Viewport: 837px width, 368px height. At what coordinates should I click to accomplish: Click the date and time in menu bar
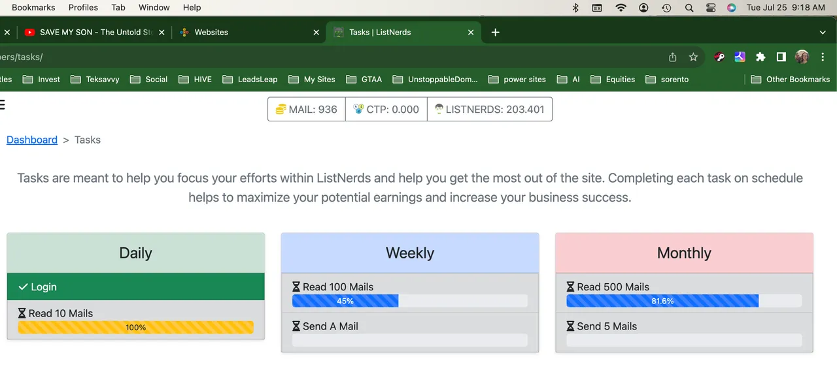pos(785,8)
